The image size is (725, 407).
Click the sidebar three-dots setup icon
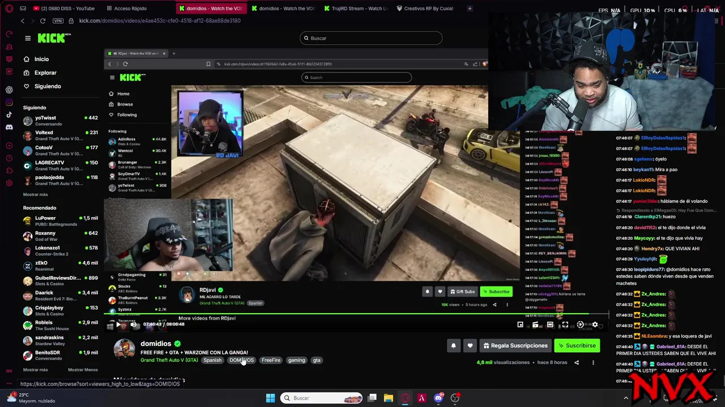pyautogui.click(x=9, y=383)
